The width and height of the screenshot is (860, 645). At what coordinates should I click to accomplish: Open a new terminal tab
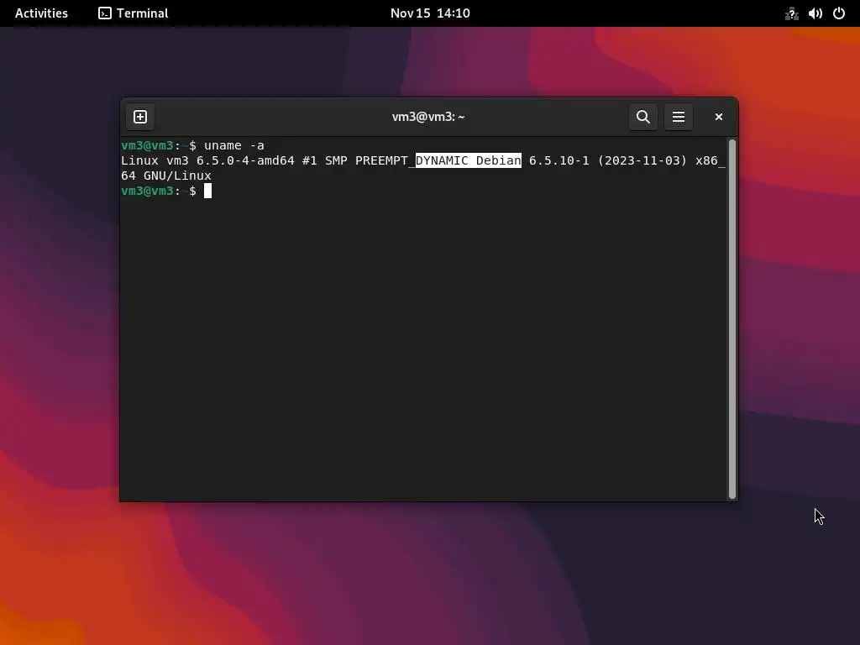click(140, 117)
